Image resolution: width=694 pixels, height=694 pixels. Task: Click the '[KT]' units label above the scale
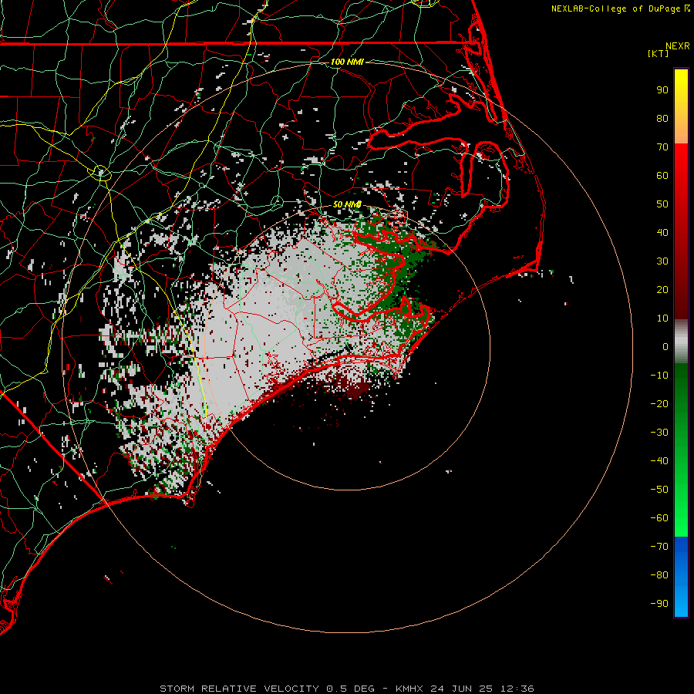pos(658,53)
